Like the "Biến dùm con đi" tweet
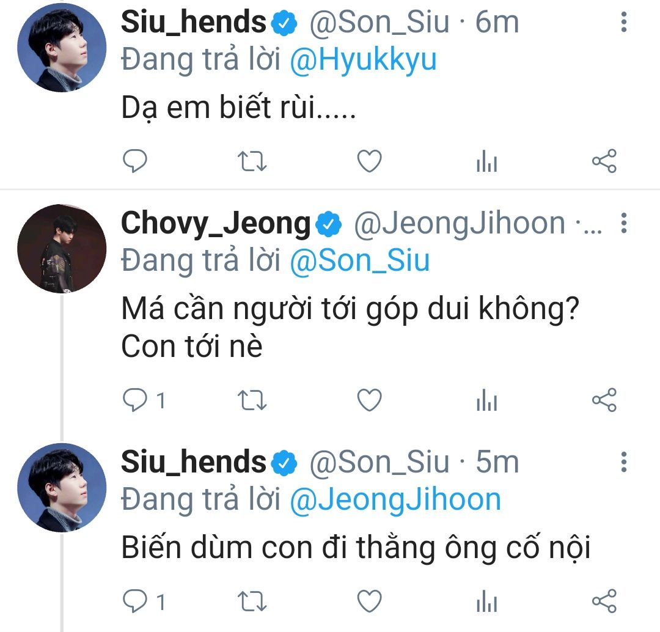The height and width of the screenshot is (632, 660). click(369, 601)
